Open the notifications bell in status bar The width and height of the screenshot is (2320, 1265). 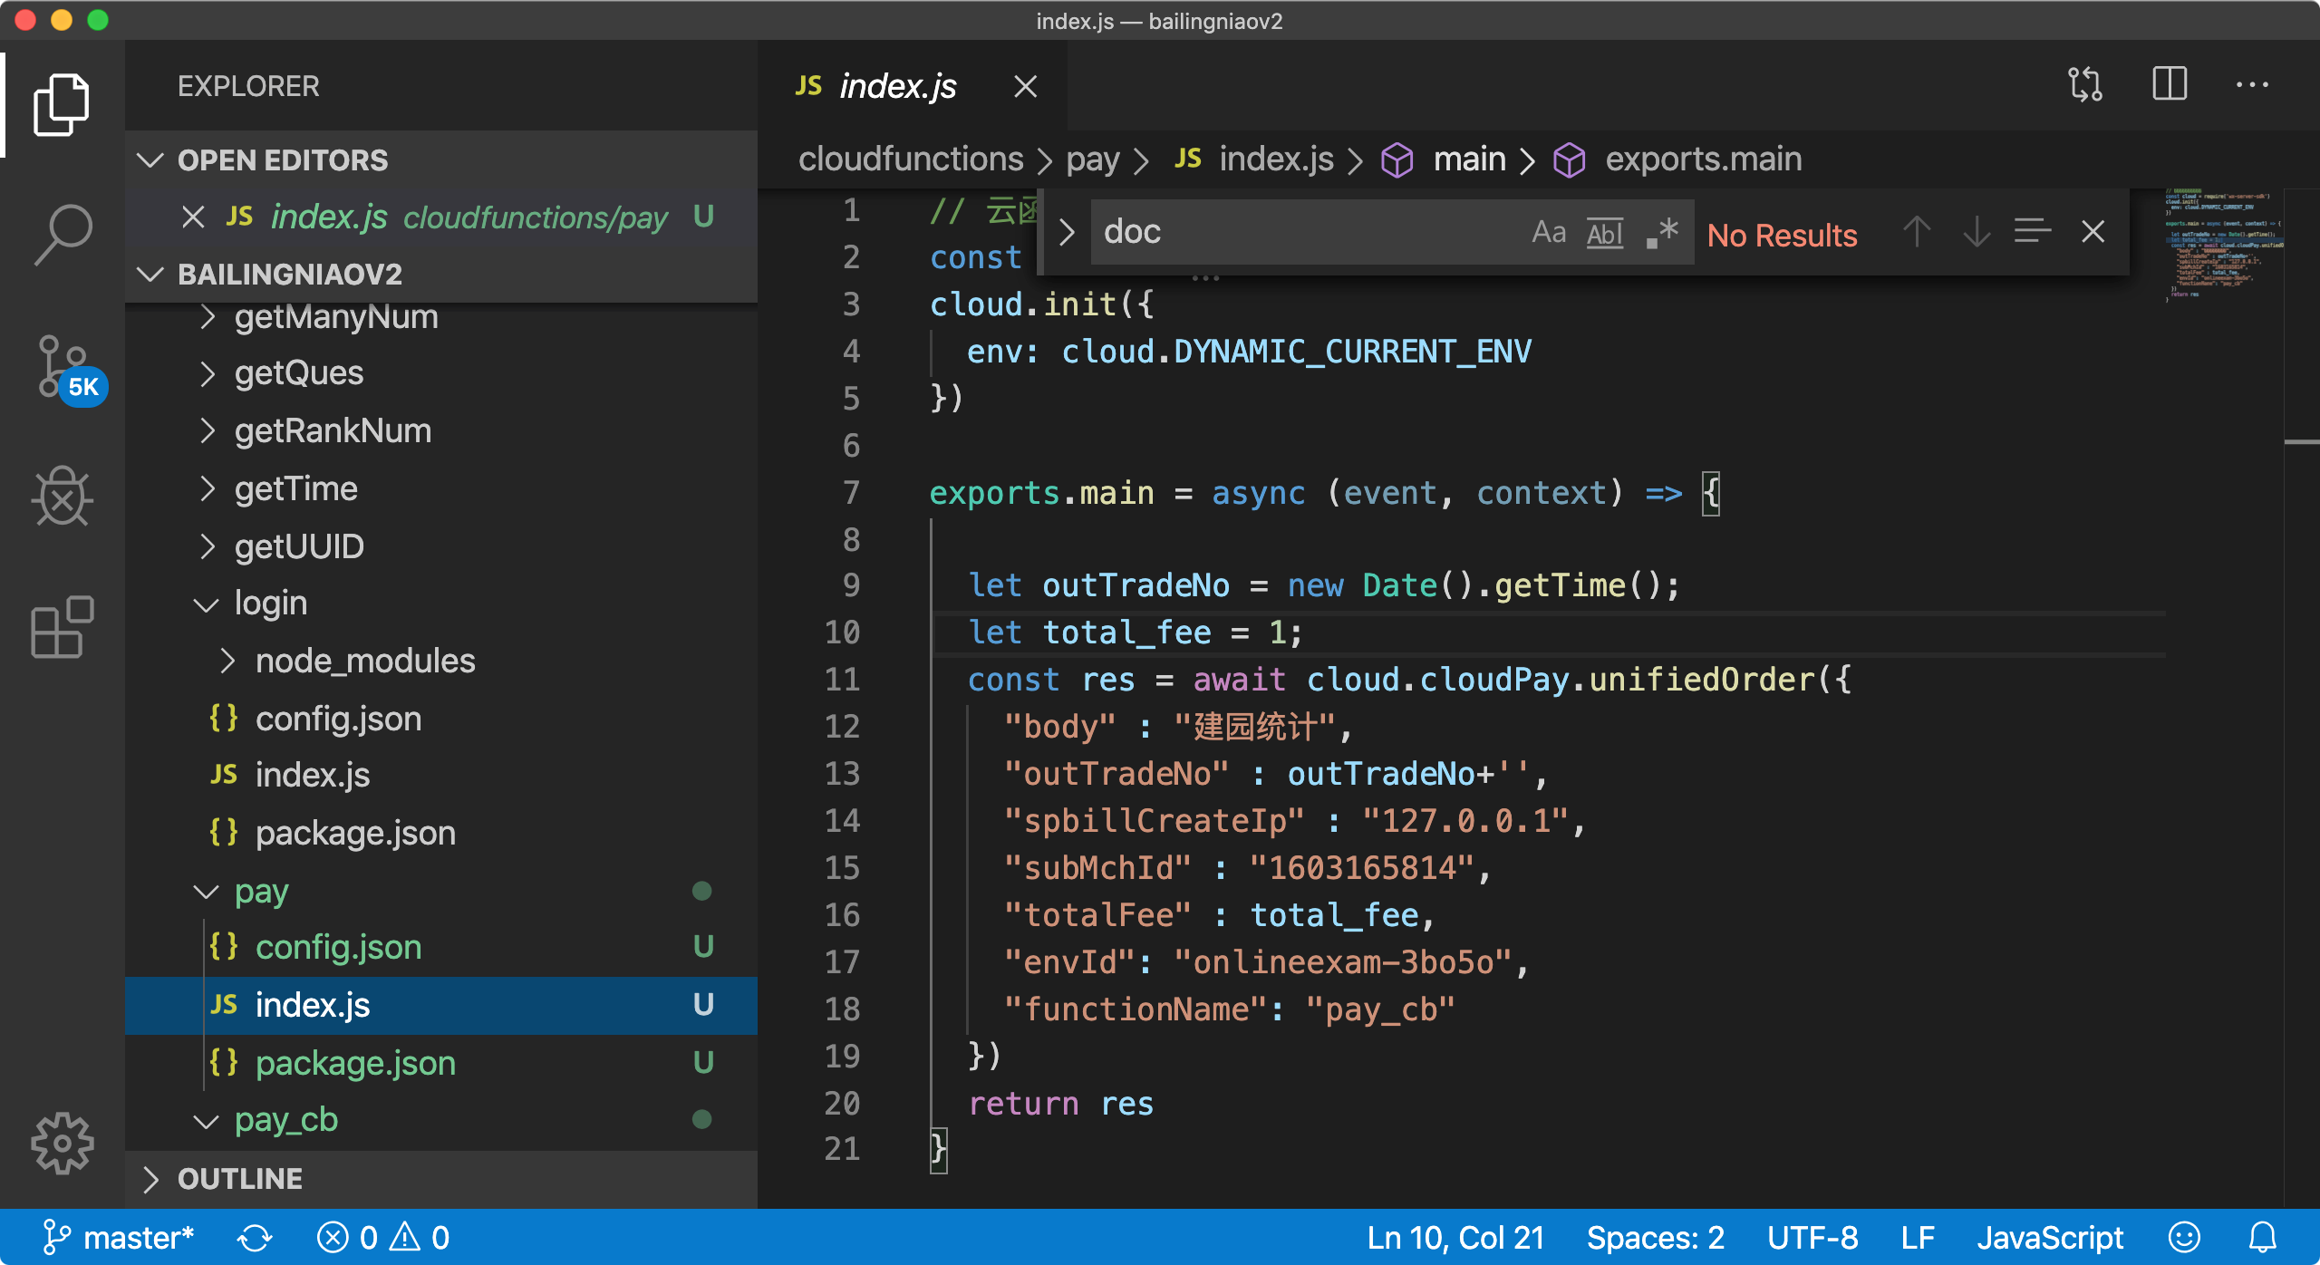2263,1238
